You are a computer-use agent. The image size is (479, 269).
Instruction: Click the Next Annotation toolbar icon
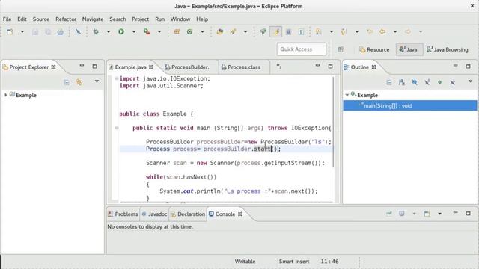coord(319,31)
